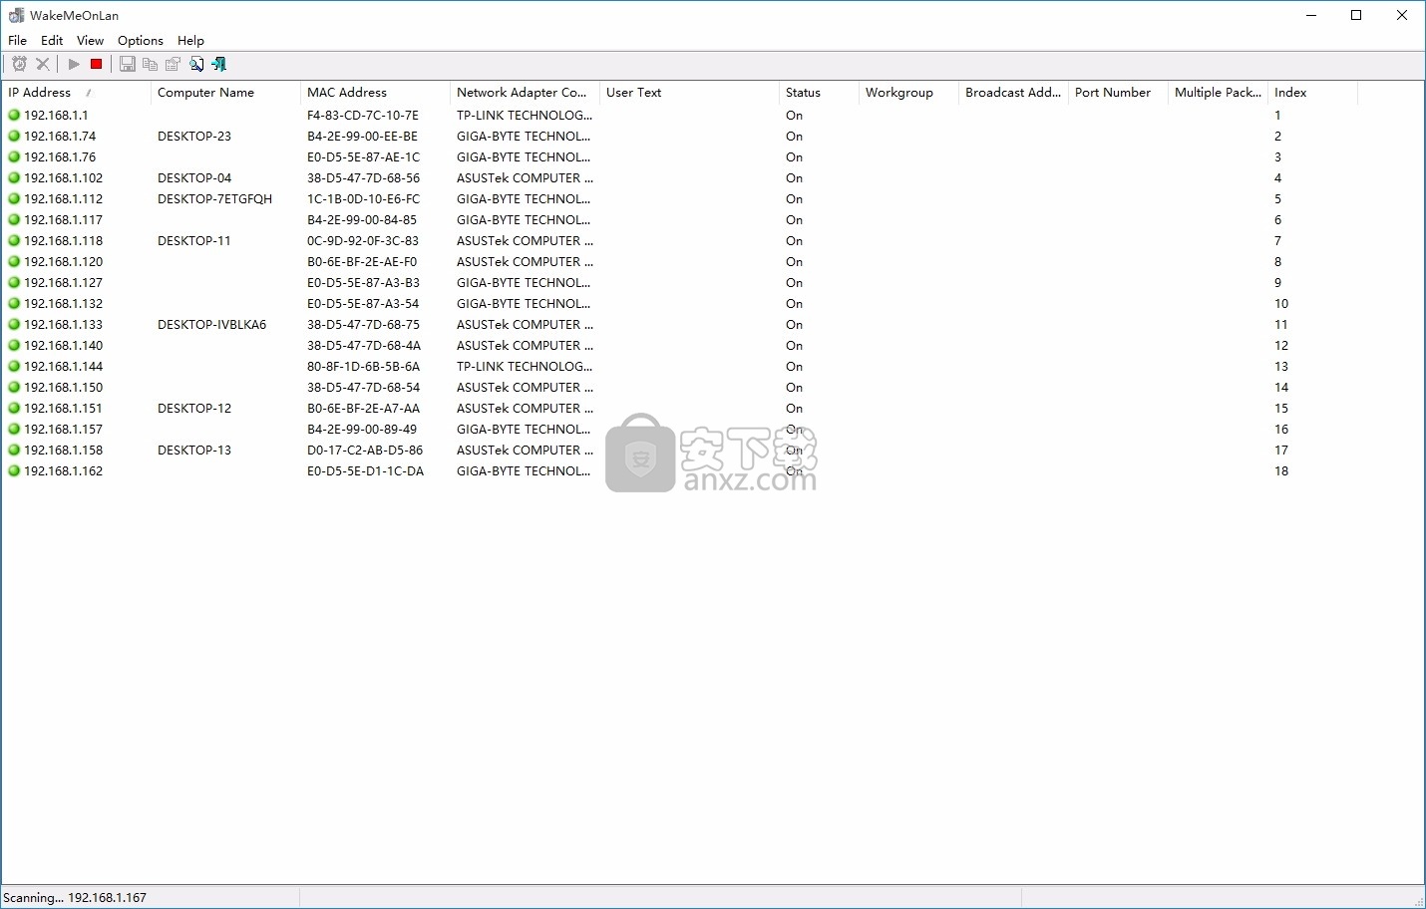Select the 192.168.1.117 row

point(679,219)
